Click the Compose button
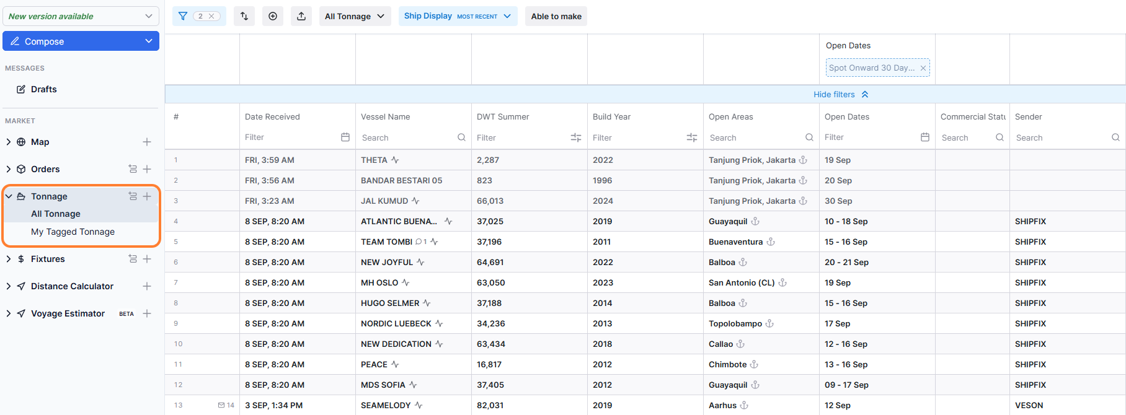Viewport: 1126px width, 415px height. 81,41
